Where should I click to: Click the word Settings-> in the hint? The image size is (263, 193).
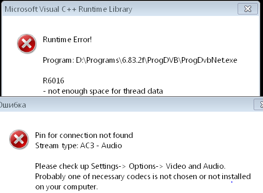click(x=109, y=166)
